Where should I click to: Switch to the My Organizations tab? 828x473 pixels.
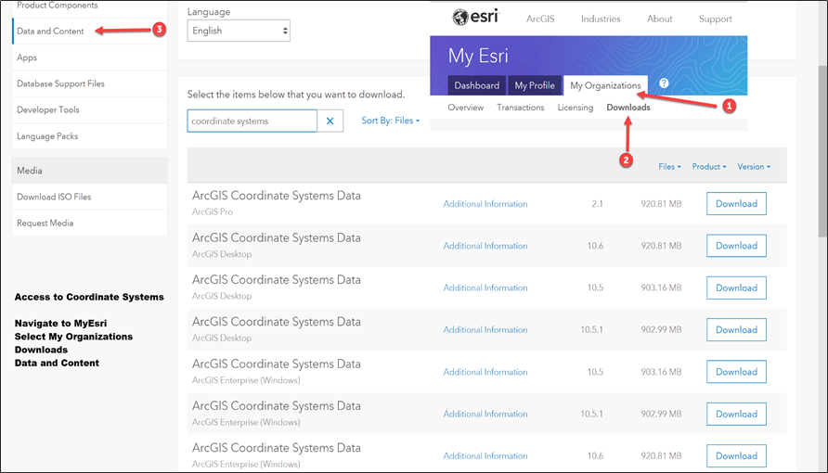point(605,85)
